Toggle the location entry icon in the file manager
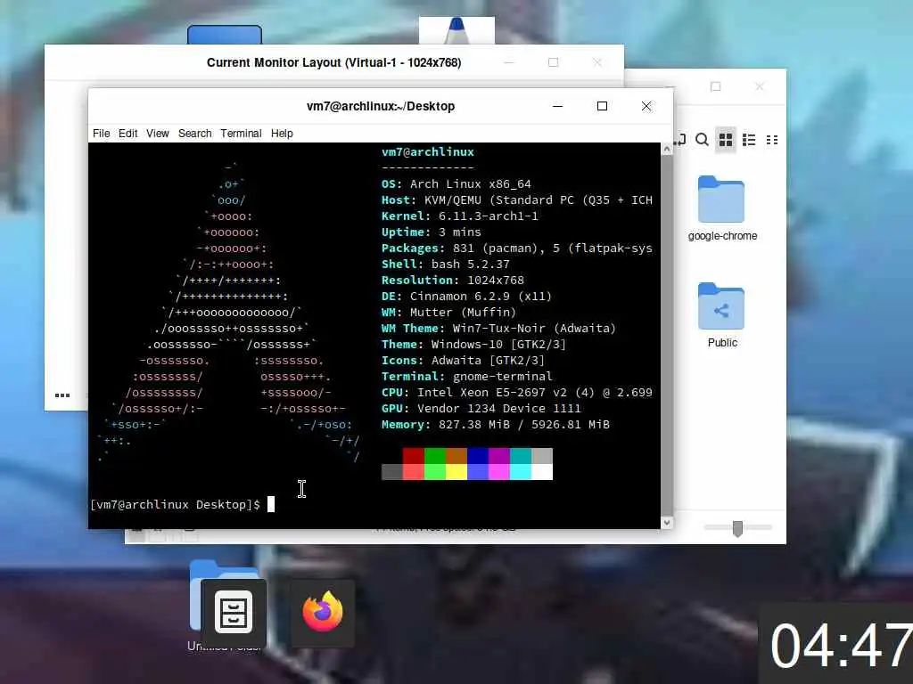This screenshot has width=913, height=684. 680,140
